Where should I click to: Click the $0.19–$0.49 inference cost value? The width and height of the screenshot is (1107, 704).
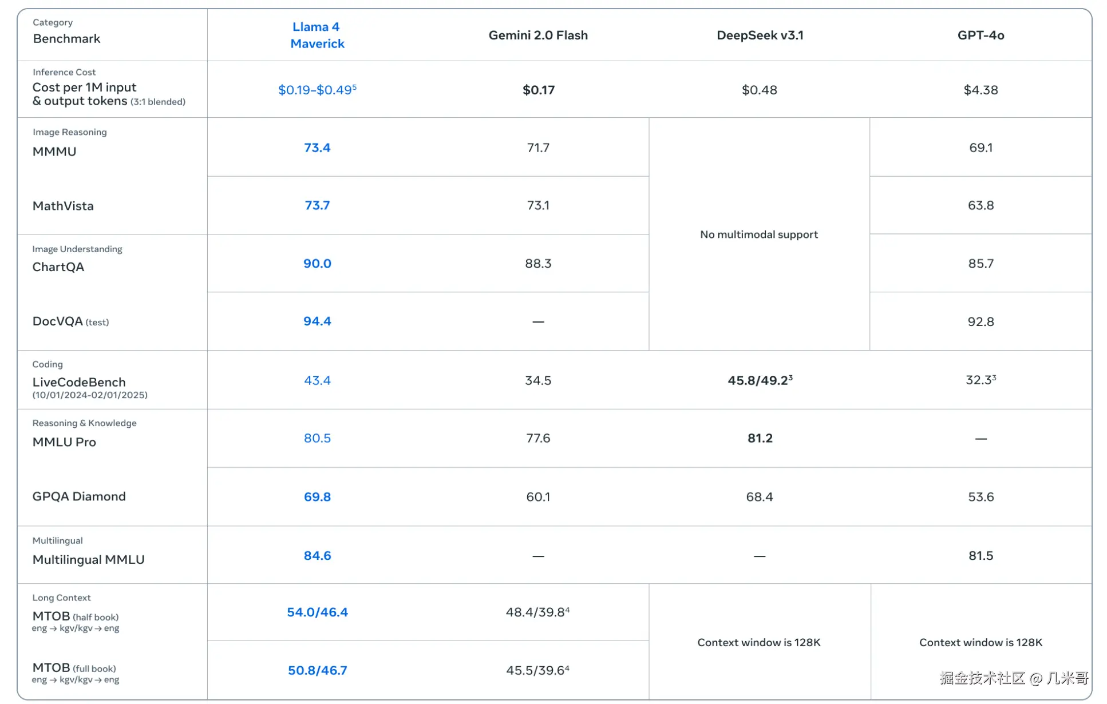(x=317, y=90)
